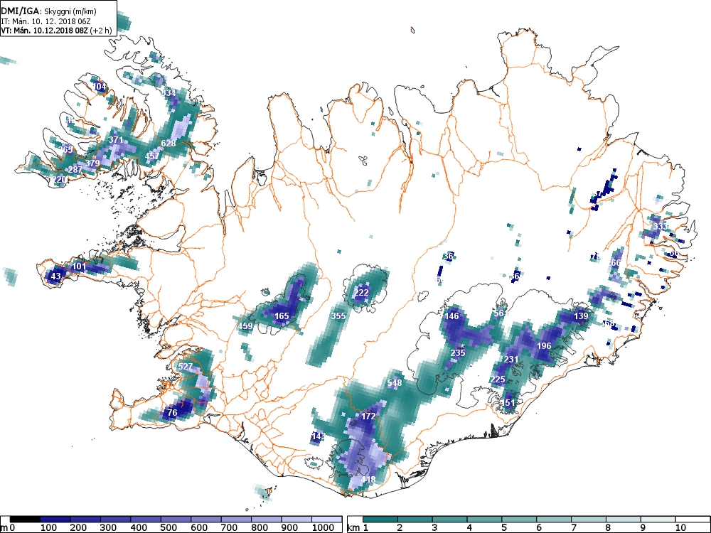This screenshot has height=533, width=711.
Task: Click the km unit label of the legend
Action: tap(354, 527)
